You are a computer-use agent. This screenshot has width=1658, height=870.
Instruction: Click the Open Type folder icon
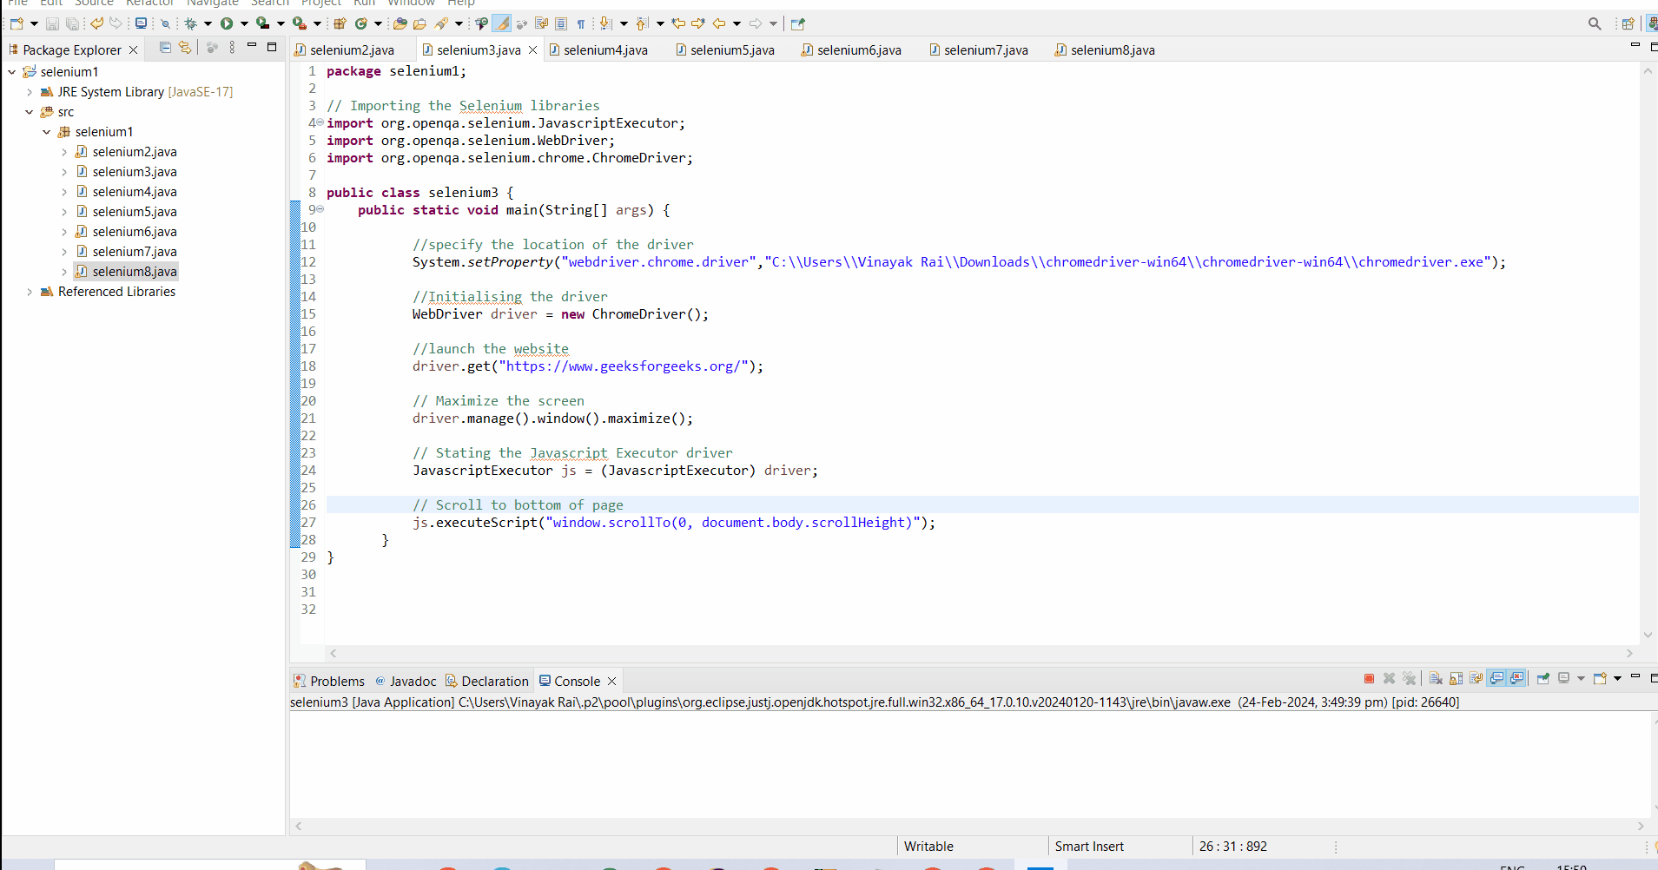[x=400, y=23]
